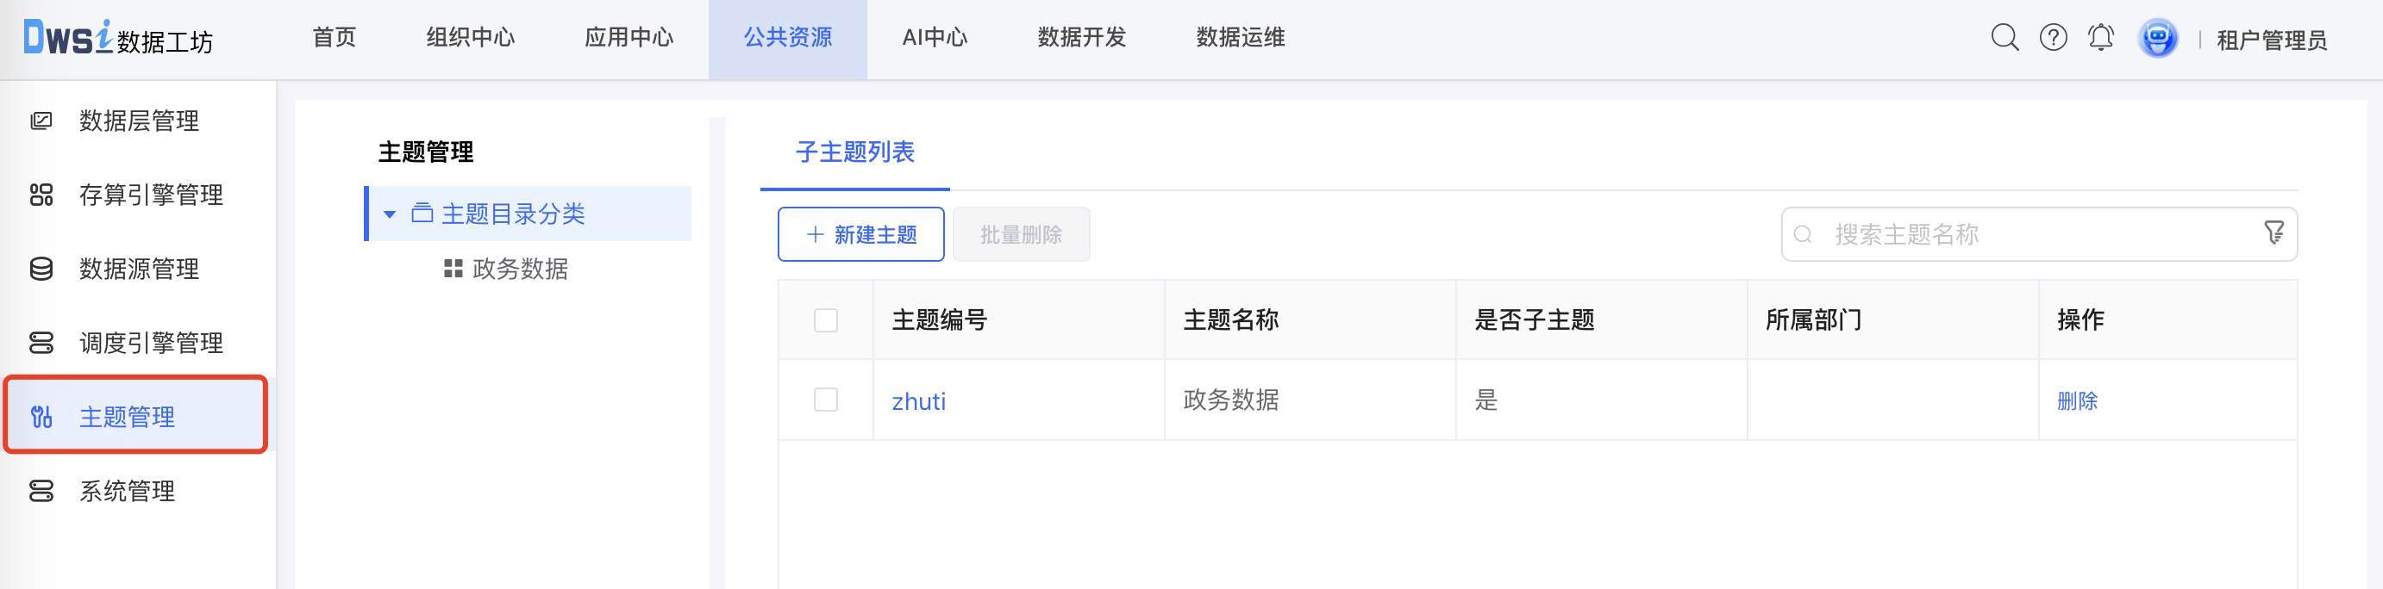Select the user avatar for 租户管理员

point(2158,38)
